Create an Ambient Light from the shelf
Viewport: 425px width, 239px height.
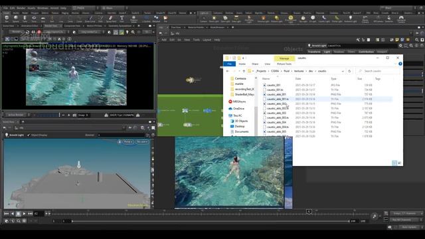[x=351, y=19]
